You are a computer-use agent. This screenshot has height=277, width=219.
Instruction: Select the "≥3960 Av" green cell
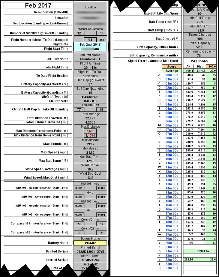200,251
